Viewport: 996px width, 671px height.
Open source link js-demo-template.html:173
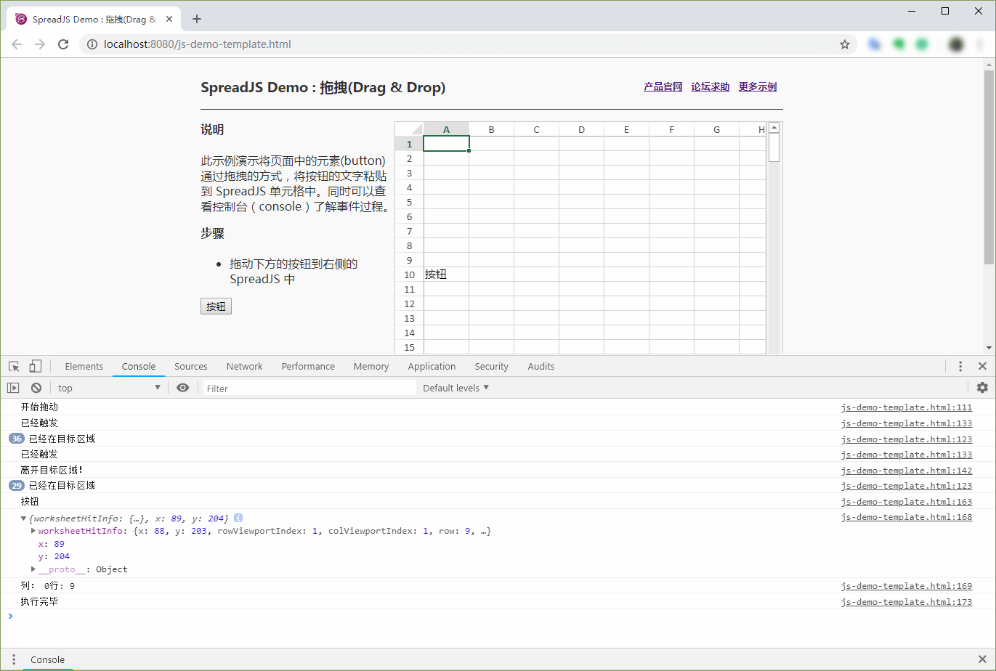pyautogui.click(x=907, y=602)
